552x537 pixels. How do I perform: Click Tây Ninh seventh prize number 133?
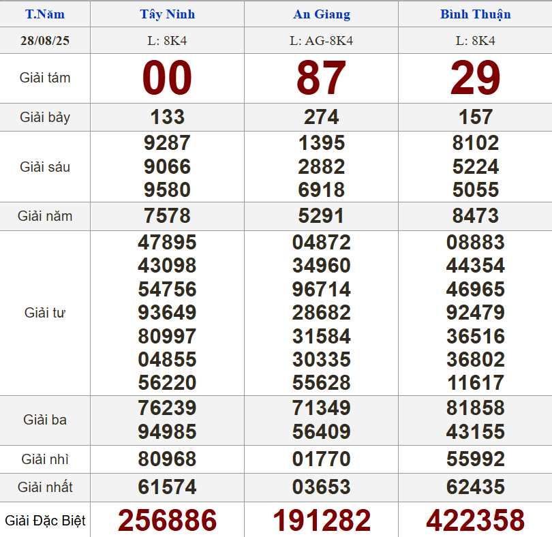[167, 117]
